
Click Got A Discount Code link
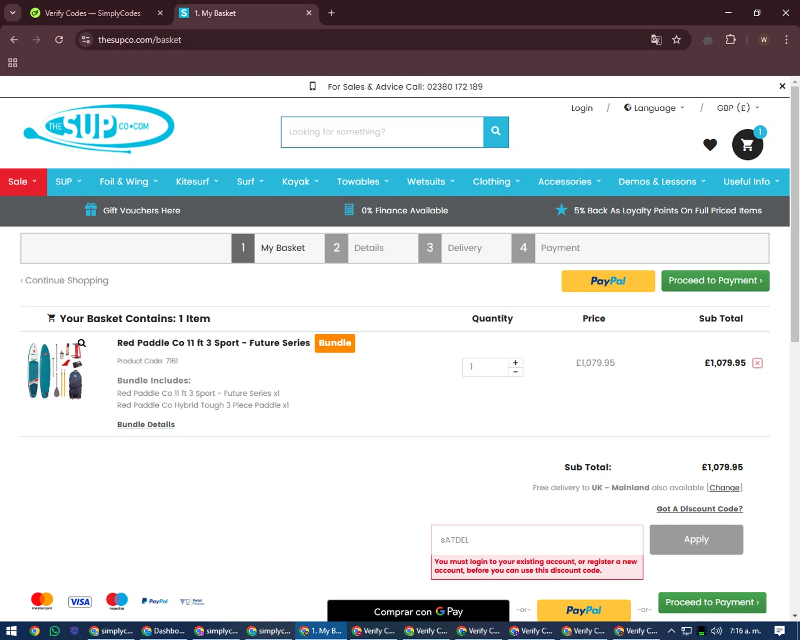pyautogui.click(x=699, y=509)
